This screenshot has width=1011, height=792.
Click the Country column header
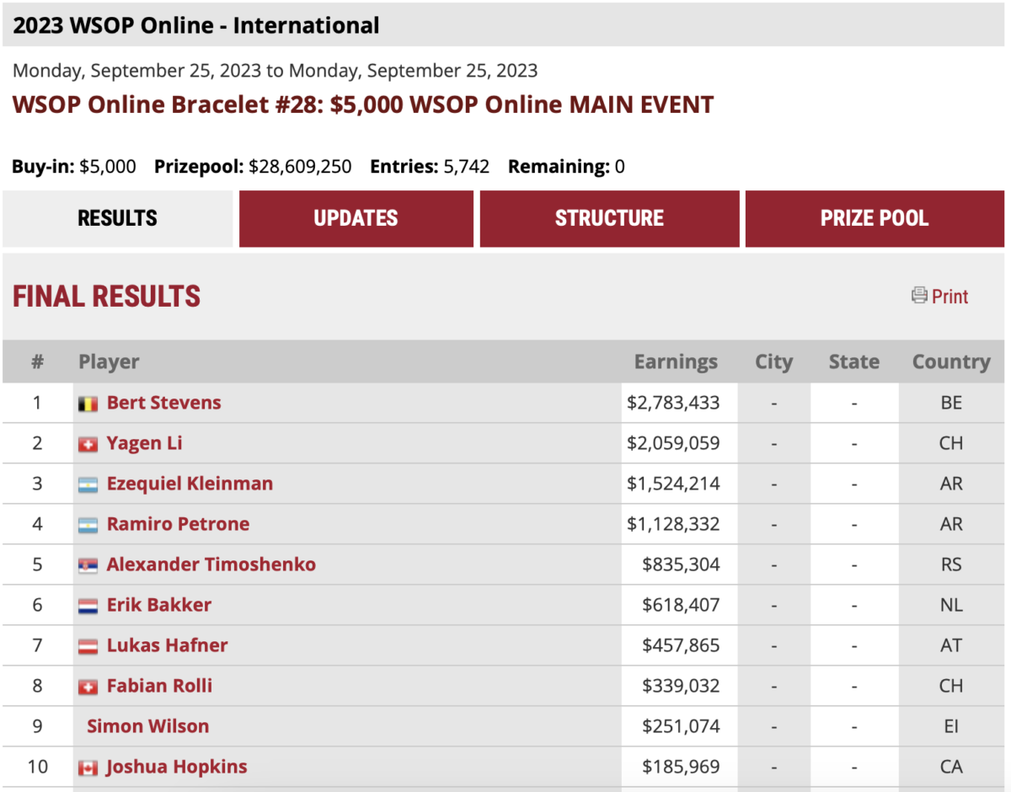tap(951, 362)
